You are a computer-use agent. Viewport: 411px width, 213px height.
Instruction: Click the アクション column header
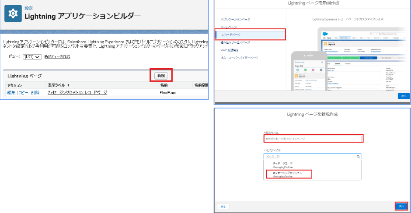(15, 85)
